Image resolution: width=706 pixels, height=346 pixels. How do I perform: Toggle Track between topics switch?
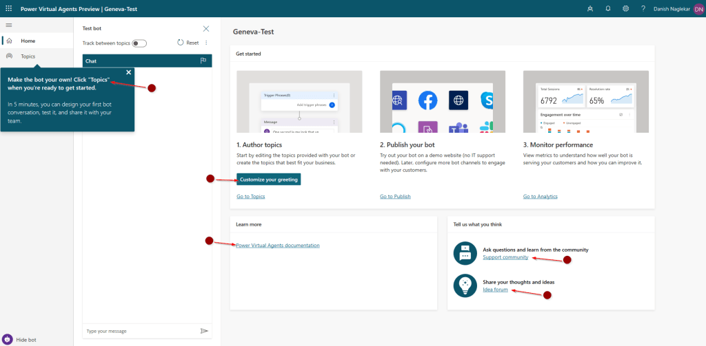(x=139, y=43)
